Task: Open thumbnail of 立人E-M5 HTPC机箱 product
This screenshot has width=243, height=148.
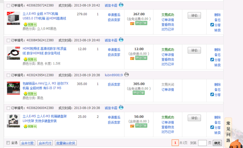Action: [x=13, y=18]
